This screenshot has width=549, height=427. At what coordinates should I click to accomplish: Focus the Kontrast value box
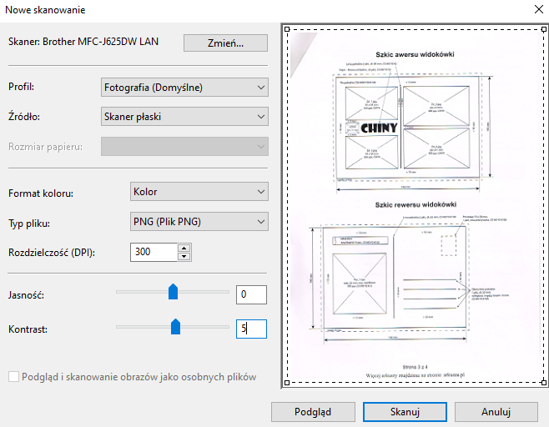[250, 329]
